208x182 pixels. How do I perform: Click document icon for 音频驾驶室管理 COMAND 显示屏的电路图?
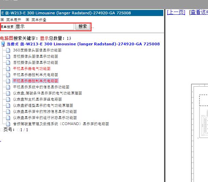[x=8, y=124]
